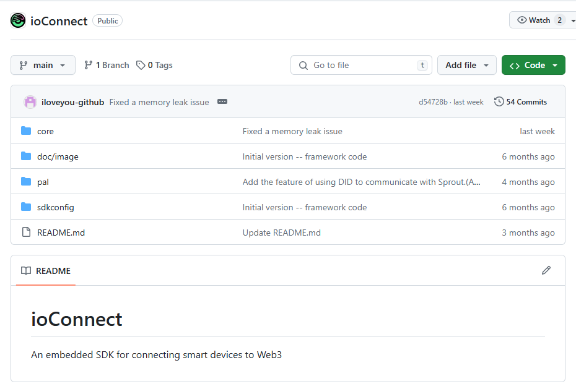Click the commit history clock icon
This screenshot has height=389, width=576.
(499, 101)
